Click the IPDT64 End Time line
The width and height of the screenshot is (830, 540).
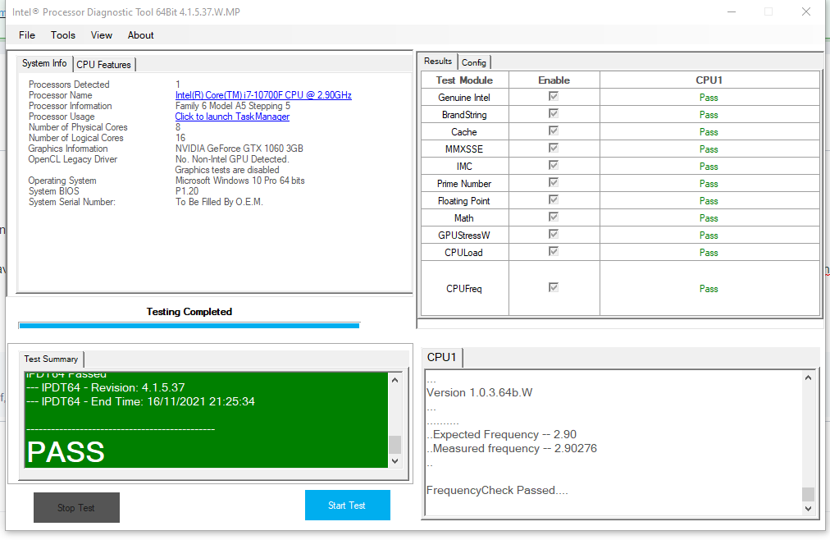point(140,401)
